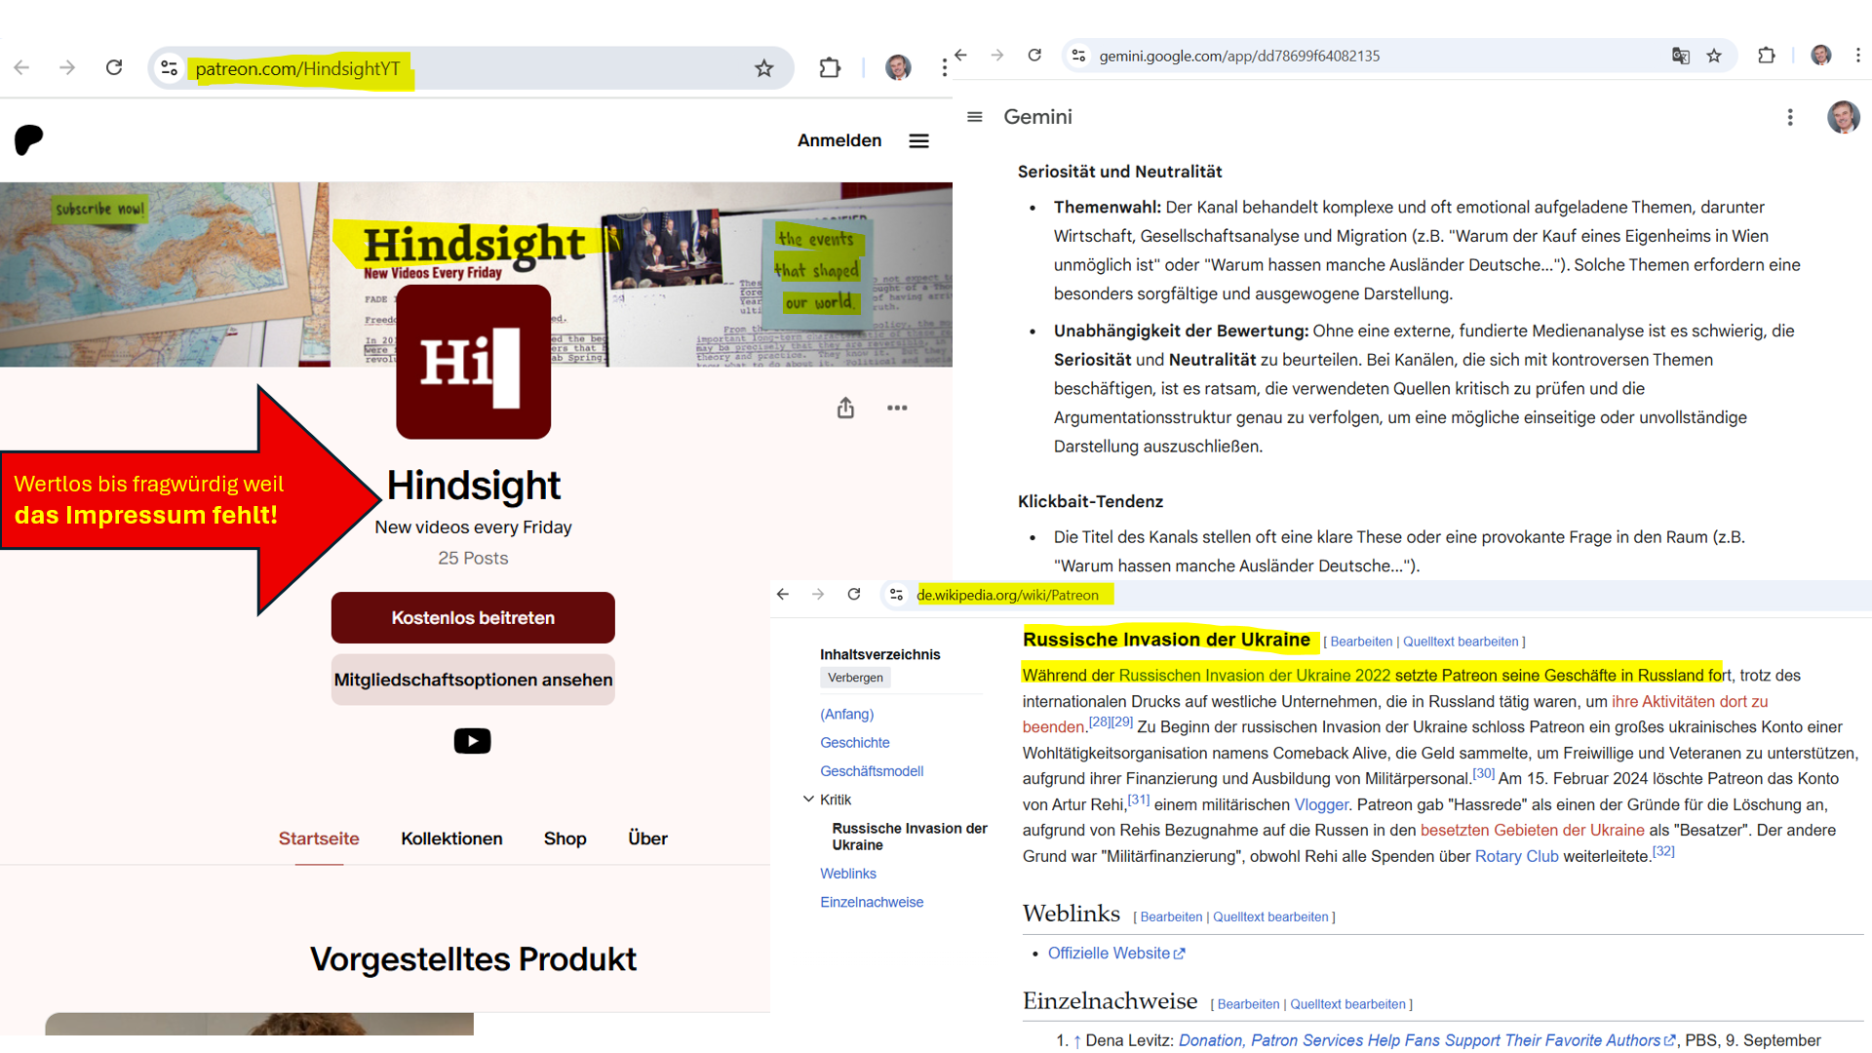The width and height of the screenshot is (1872, 1053).
Task: Open the Shop tab
Action: click(565, 838)
